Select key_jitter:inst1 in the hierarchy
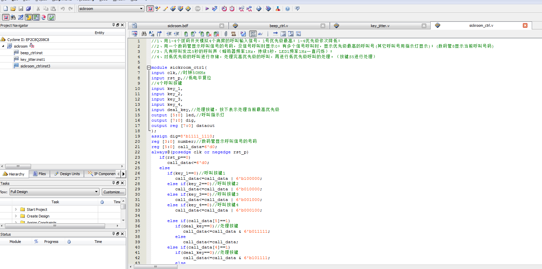Viewport: 542px width, 269px height. pyautogui.click(x=32, y=59)
